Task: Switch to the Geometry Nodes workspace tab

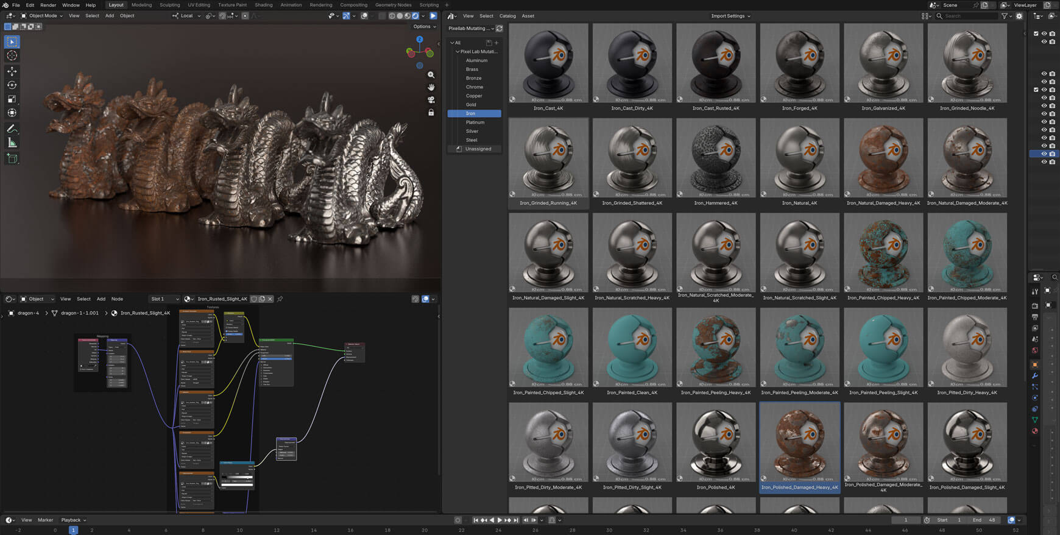Action: 393,5
